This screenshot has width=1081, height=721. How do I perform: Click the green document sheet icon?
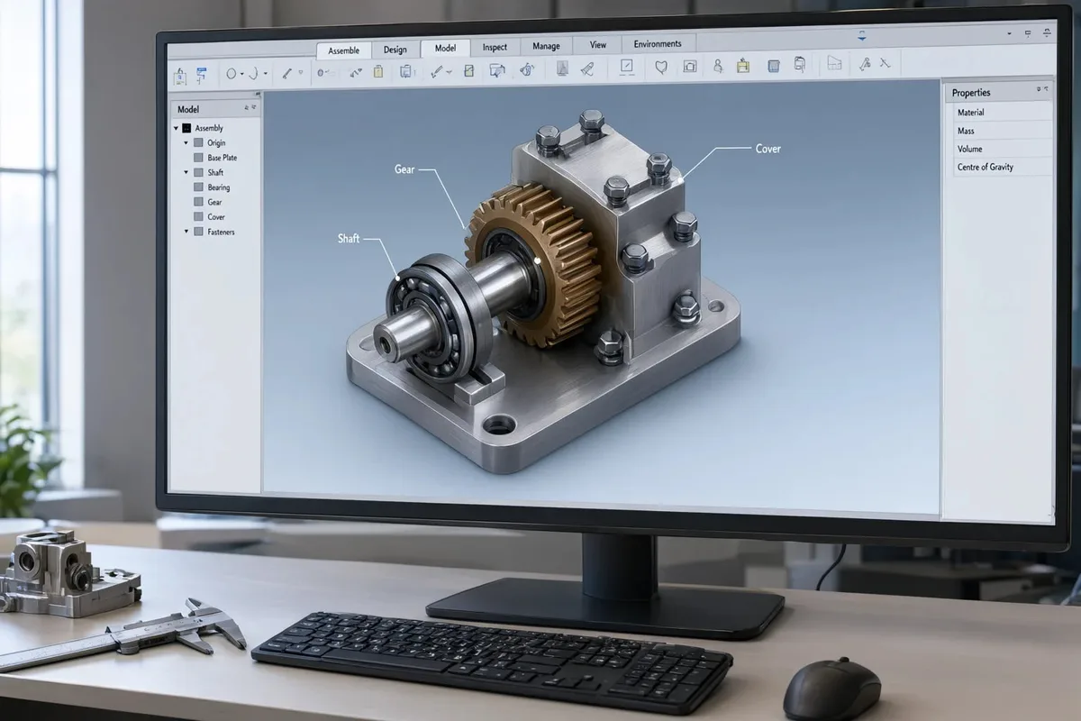coord(468,71)
